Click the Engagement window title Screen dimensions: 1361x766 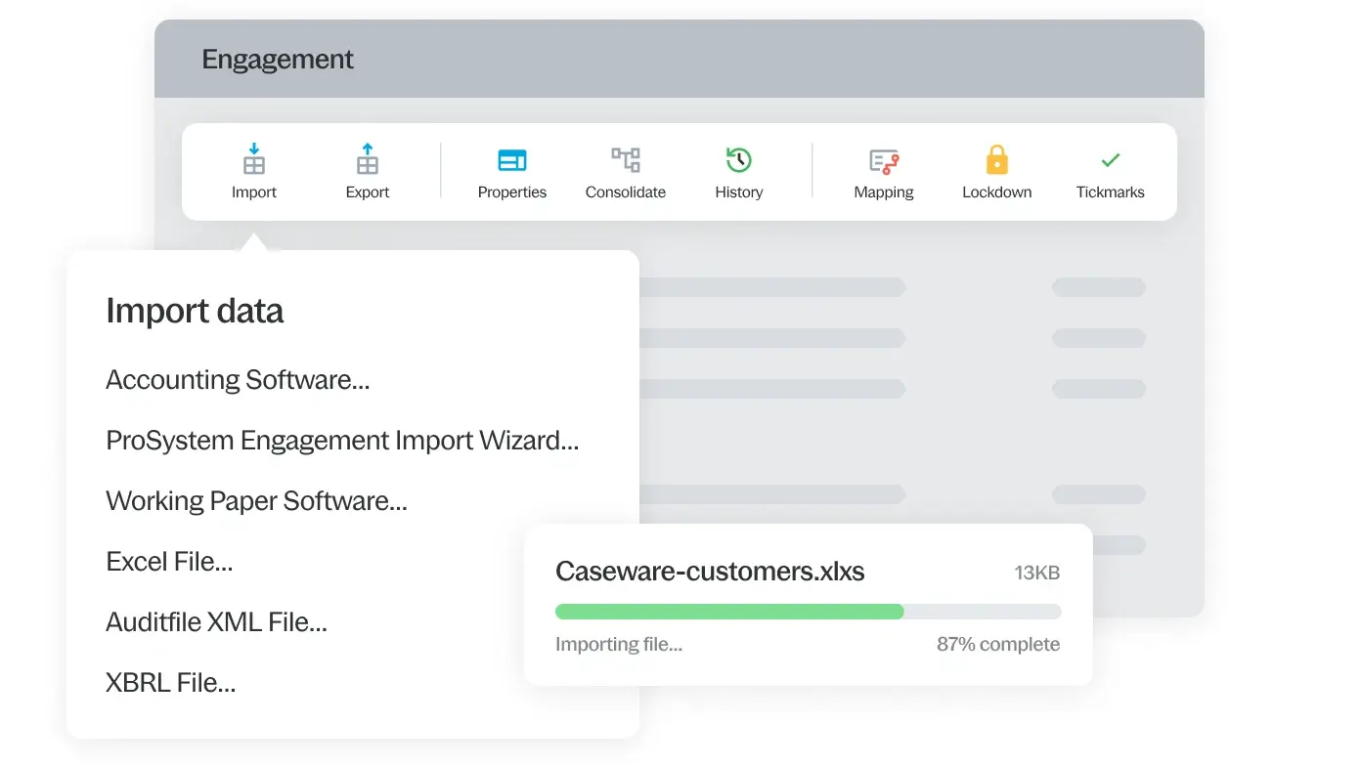[x=278, y=60]
